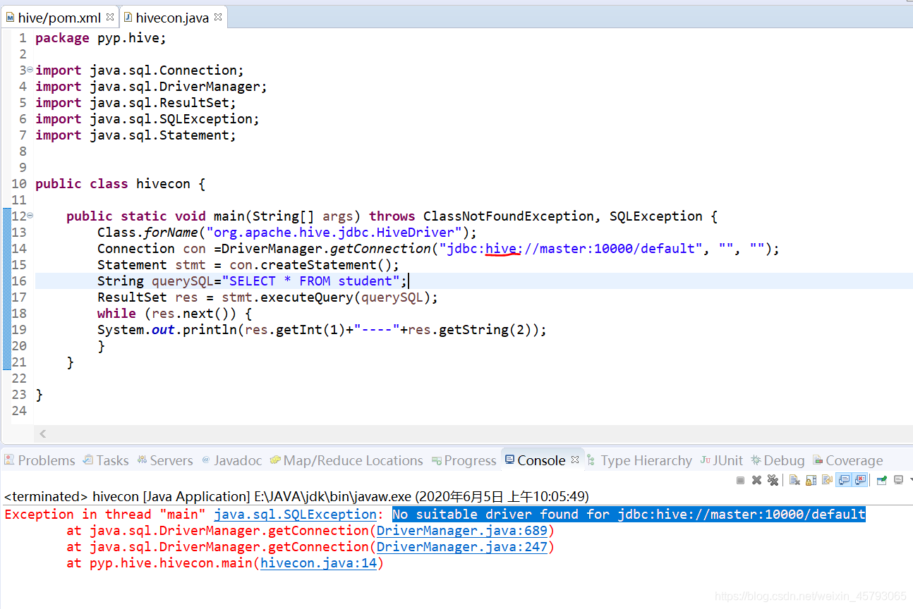Click the 'org.apache.hive.jdbc.HiveDriver' string

[334, 233]
